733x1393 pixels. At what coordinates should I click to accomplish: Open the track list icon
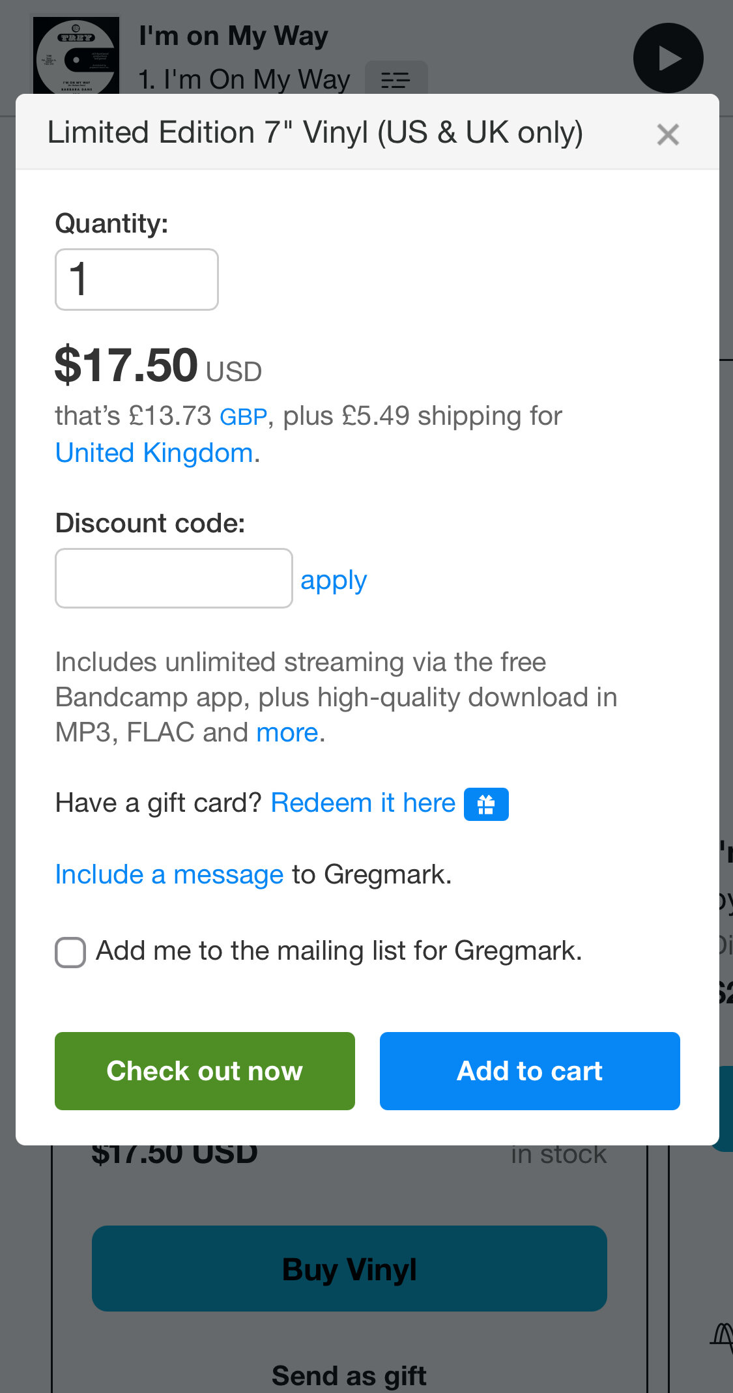tap(395, 79)
